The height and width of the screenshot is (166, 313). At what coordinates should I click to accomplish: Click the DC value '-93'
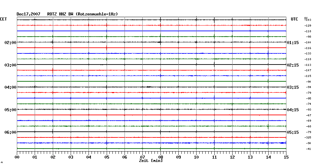tap(308, 110)
